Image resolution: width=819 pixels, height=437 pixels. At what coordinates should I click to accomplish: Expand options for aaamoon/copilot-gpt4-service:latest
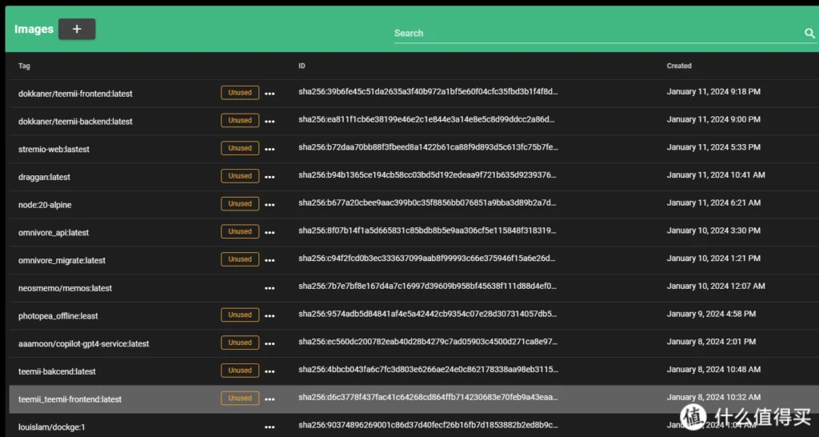[x=270, y=343]
